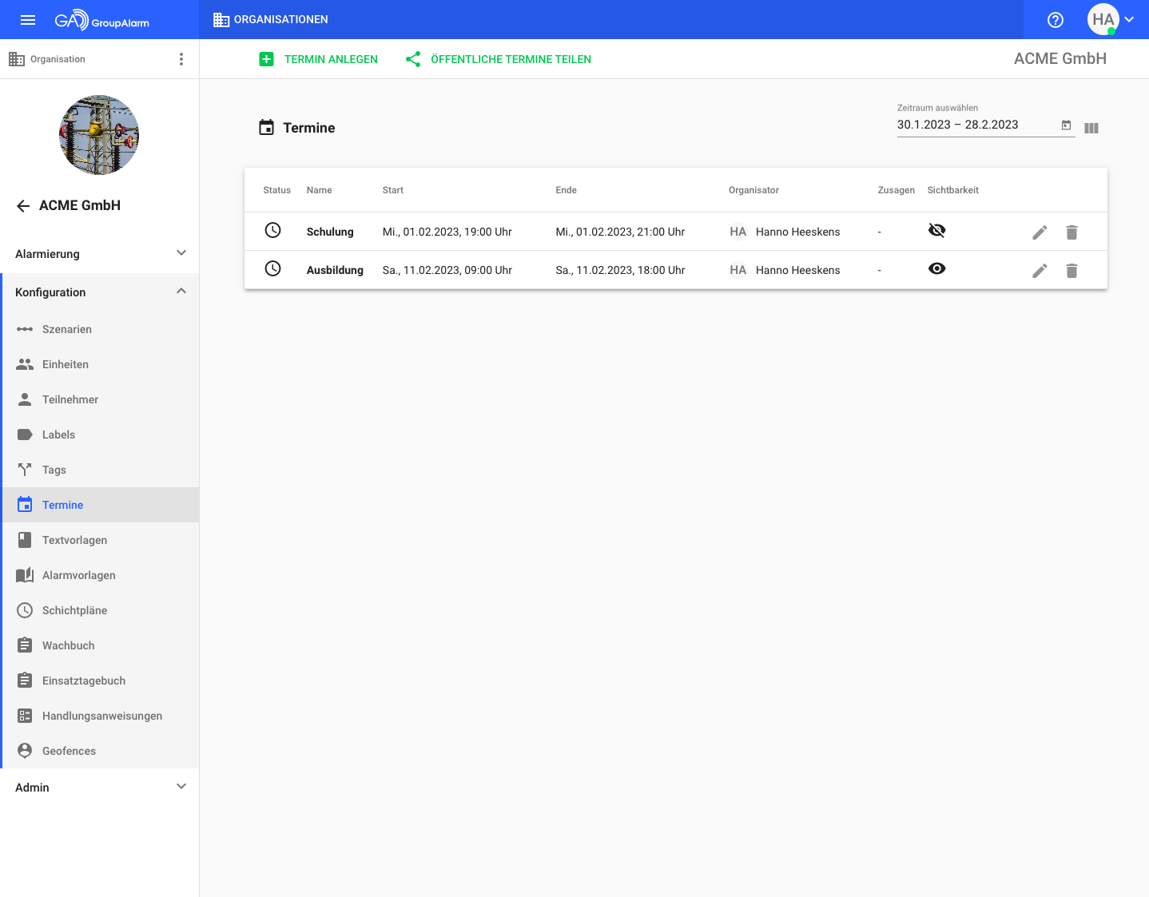This screenshot has width=1149, height=897.
Task: Edit the Schulung appointment with pencil icon
Action: tap(1040, 232)
